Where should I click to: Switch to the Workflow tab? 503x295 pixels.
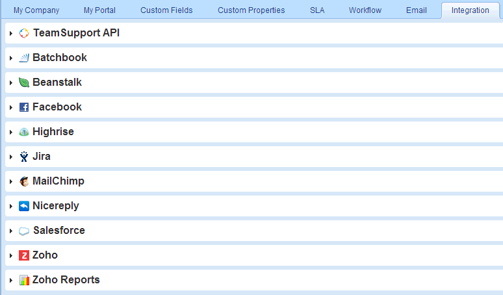tap(365, 10)
